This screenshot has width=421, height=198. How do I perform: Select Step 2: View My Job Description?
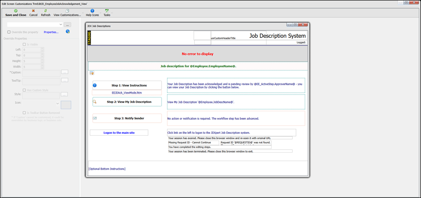pyautogui.click(x=127, y=102)
